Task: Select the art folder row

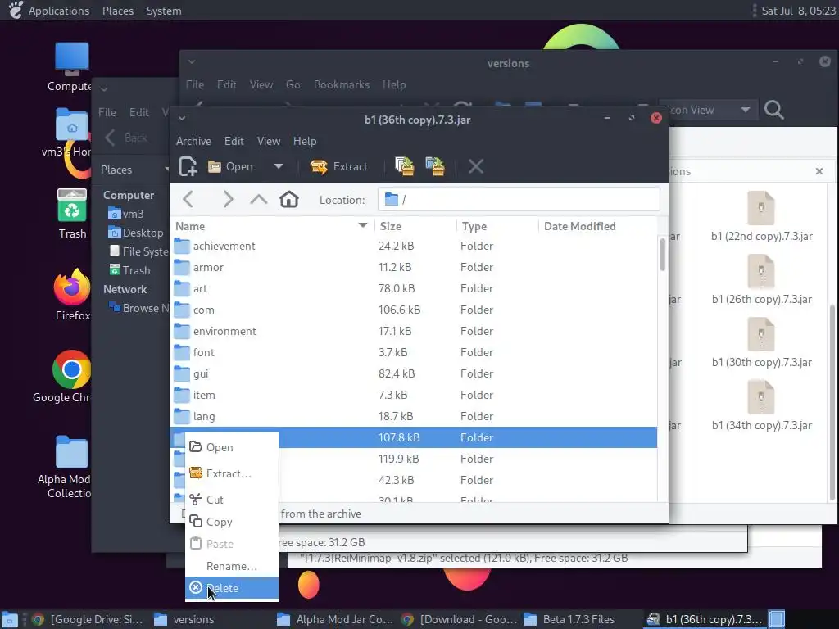Action: (414, 289)
